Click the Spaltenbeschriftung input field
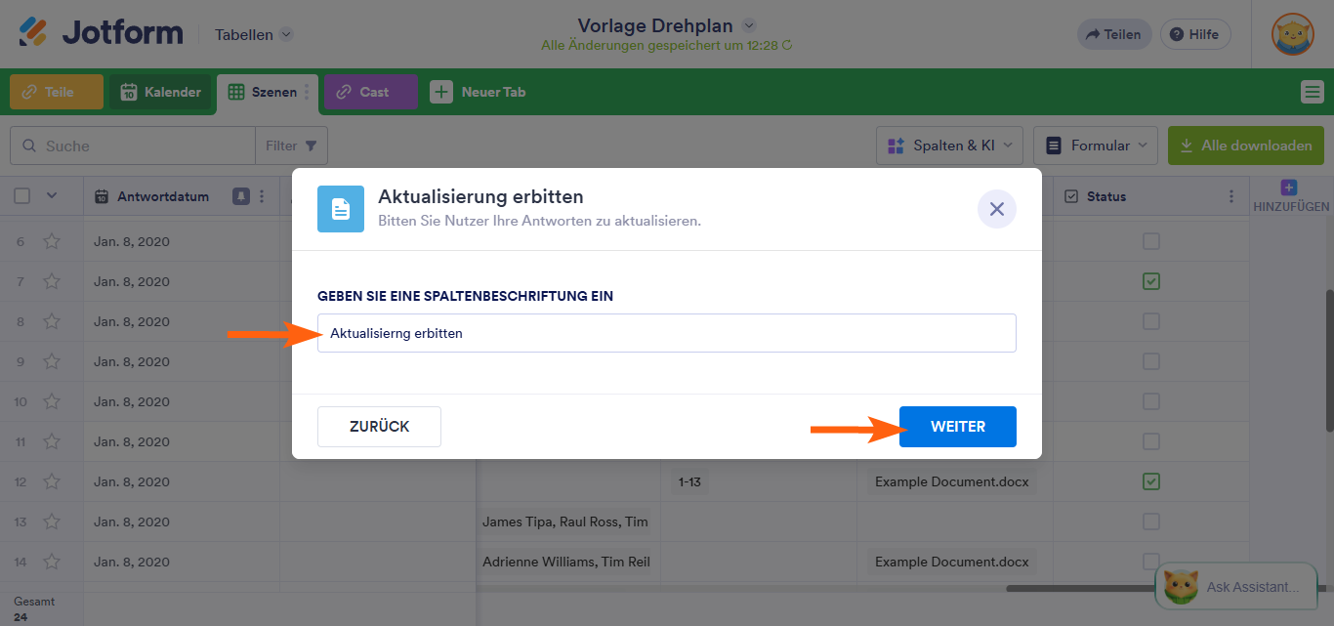This screenshot has height=626, width=1334. tap(667, 333)
